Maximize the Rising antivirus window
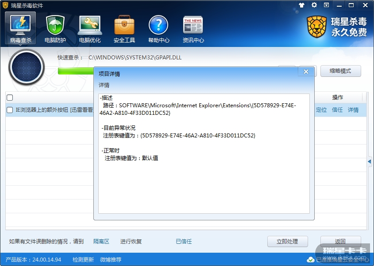 351,5
